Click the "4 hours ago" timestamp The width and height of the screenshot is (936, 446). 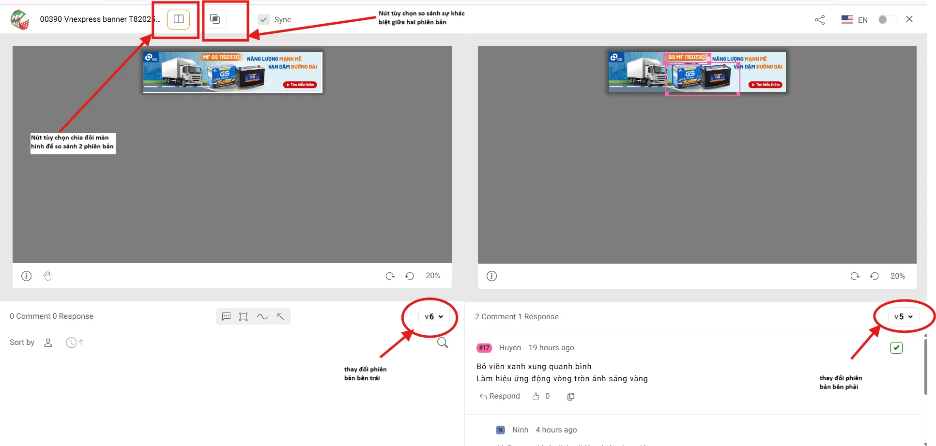click(556, 430)
